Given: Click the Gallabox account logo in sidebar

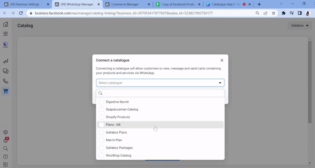Looking at the screenshot, I should tap(6, 44).
